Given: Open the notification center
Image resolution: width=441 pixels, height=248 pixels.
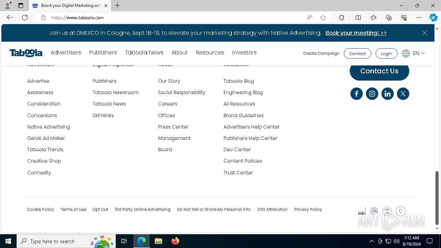Looking at the screenshot, I should (x=430, y=241).
